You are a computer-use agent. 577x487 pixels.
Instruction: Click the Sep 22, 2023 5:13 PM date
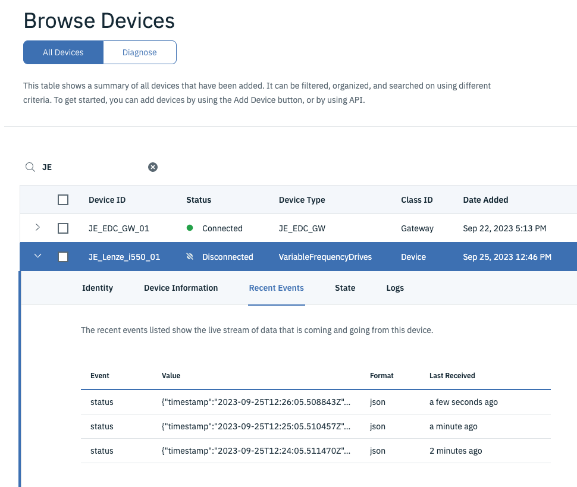click(504, 228)
